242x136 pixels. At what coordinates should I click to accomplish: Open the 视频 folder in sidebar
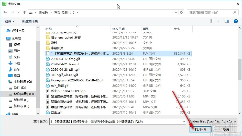[14, 45]
